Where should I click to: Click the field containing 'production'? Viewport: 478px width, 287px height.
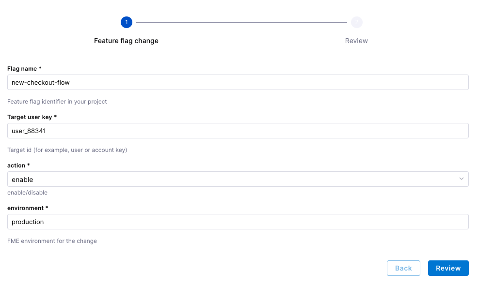tap(238, 222)
